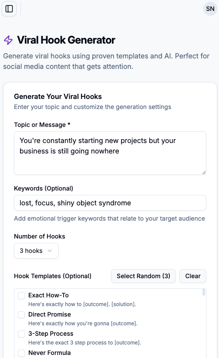Click the chevron in the hooks selector

50,251
